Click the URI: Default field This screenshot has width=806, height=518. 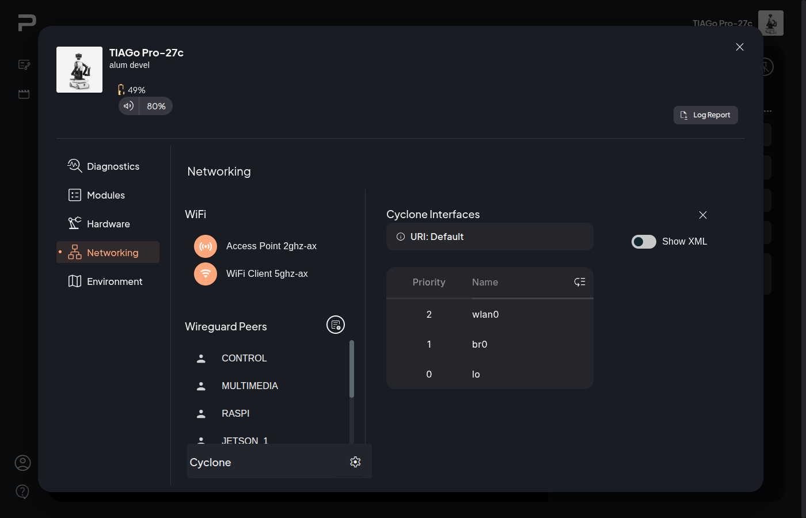490,237
